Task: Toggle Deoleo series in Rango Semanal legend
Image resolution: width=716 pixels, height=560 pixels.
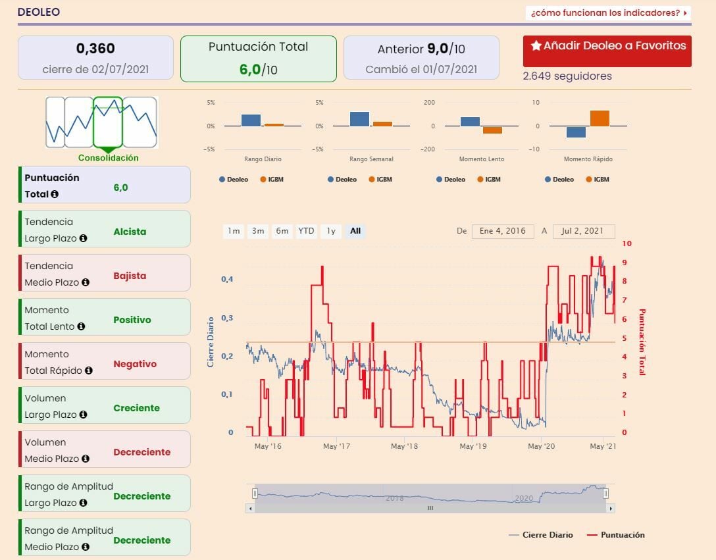Action: [x=342, y=180]
